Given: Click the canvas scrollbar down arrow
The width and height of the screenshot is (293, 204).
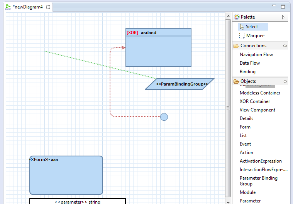Looking at the screenshot, I should click(x=228, y=202).
